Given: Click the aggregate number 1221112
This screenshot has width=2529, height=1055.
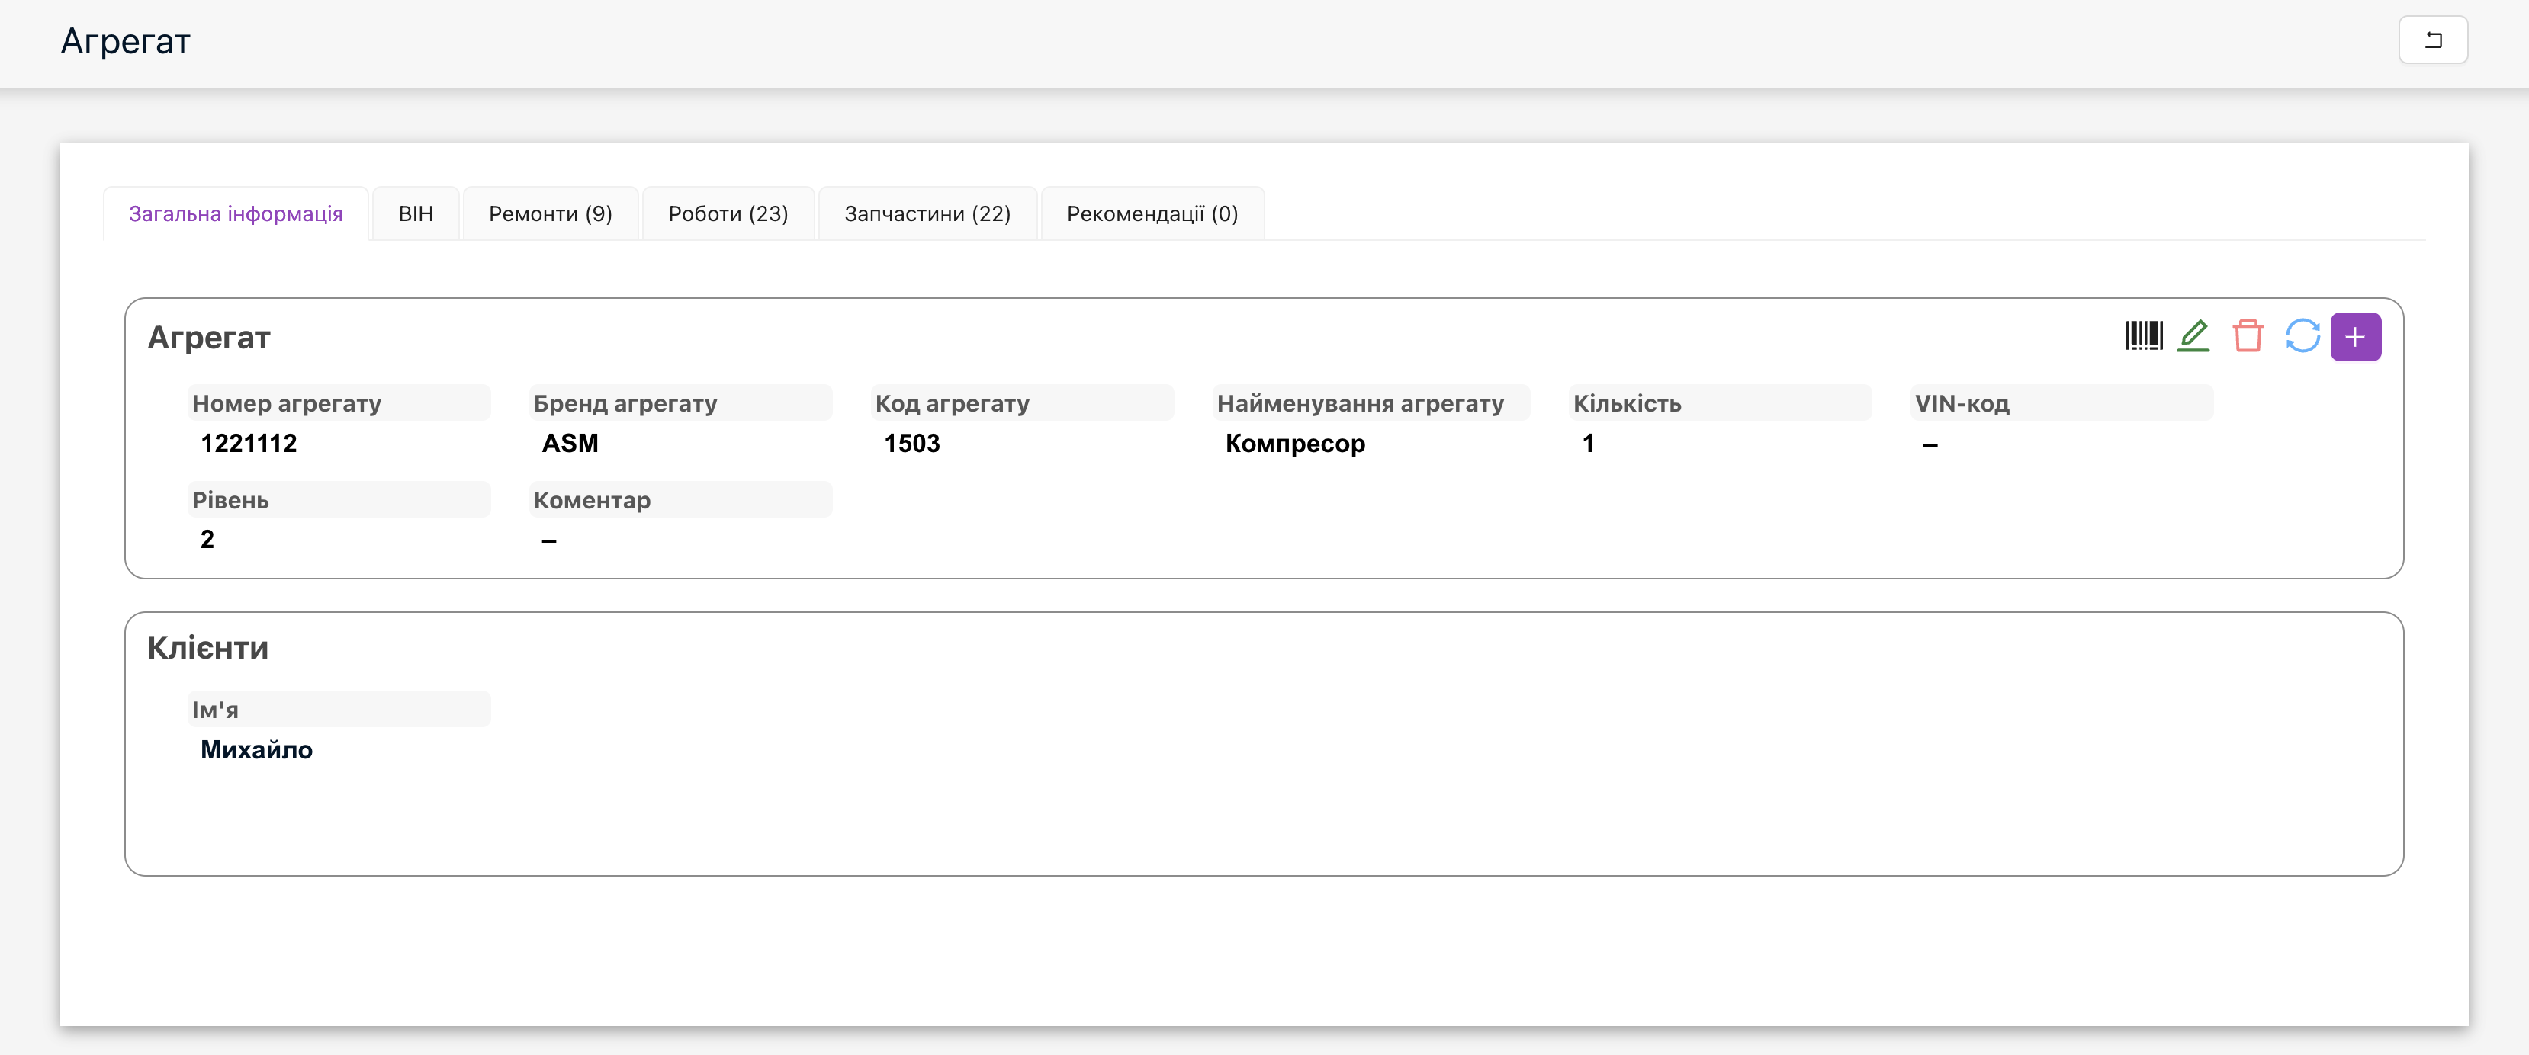Looking at the screenshot, I should click(249, 444).
